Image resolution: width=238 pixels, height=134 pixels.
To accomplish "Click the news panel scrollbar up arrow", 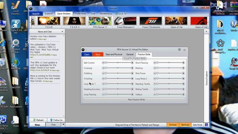I will pos(64,36).
